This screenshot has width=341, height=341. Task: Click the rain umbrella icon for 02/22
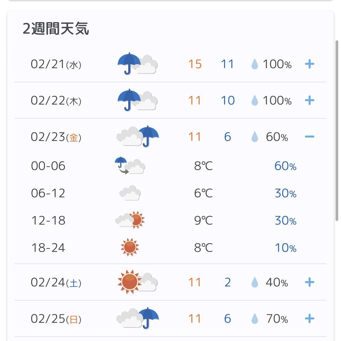(137, 100)
